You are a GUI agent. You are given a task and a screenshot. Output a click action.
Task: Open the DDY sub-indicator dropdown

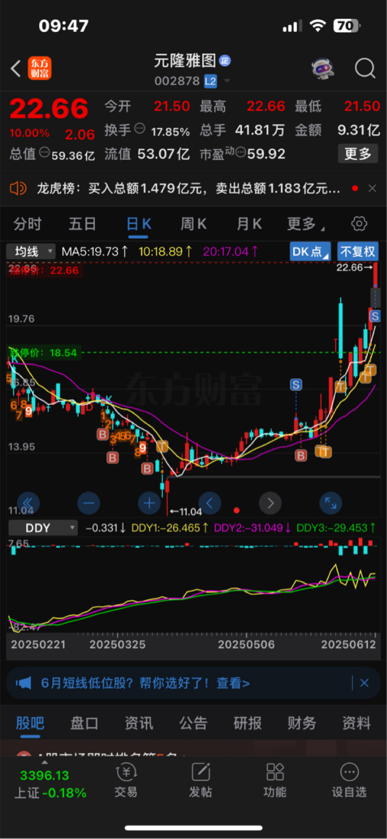coord(43,528)
